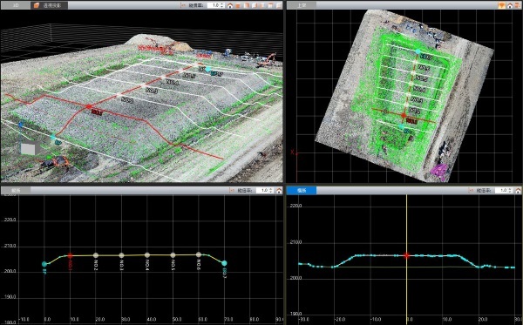Click the vertical scale icon in 3D toolbar
The width and height of the screenshot is (523, 325).
(182, 5)
